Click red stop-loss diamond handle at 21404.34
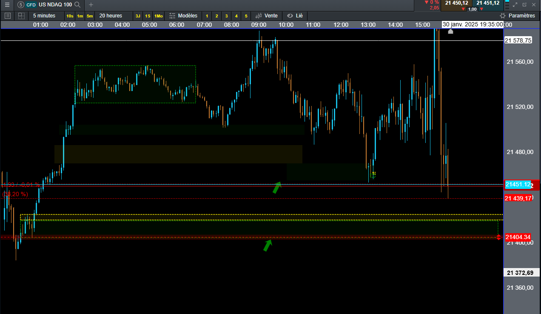 pyautogui.click(x=499, y=237)
